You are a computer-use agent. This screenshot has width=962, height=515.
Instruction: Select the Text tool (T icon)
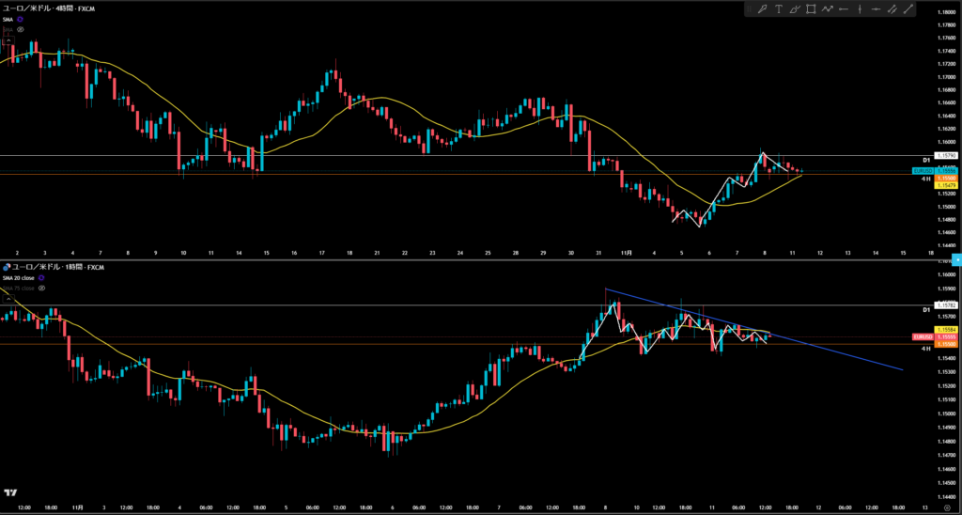(780, 9)
